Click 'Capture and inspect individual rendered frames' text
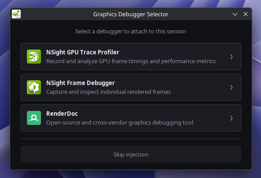 click(x=109, y=92)
